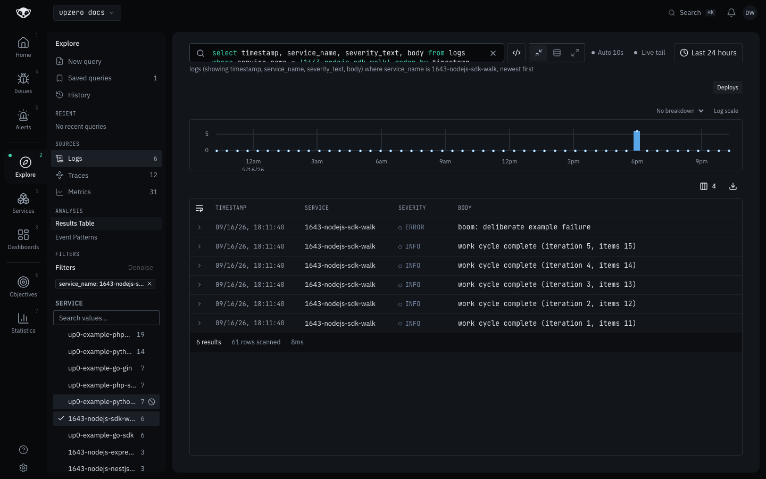
Task: Select the 1643-nodejs-expre... service filter
Action: point(106,452)
